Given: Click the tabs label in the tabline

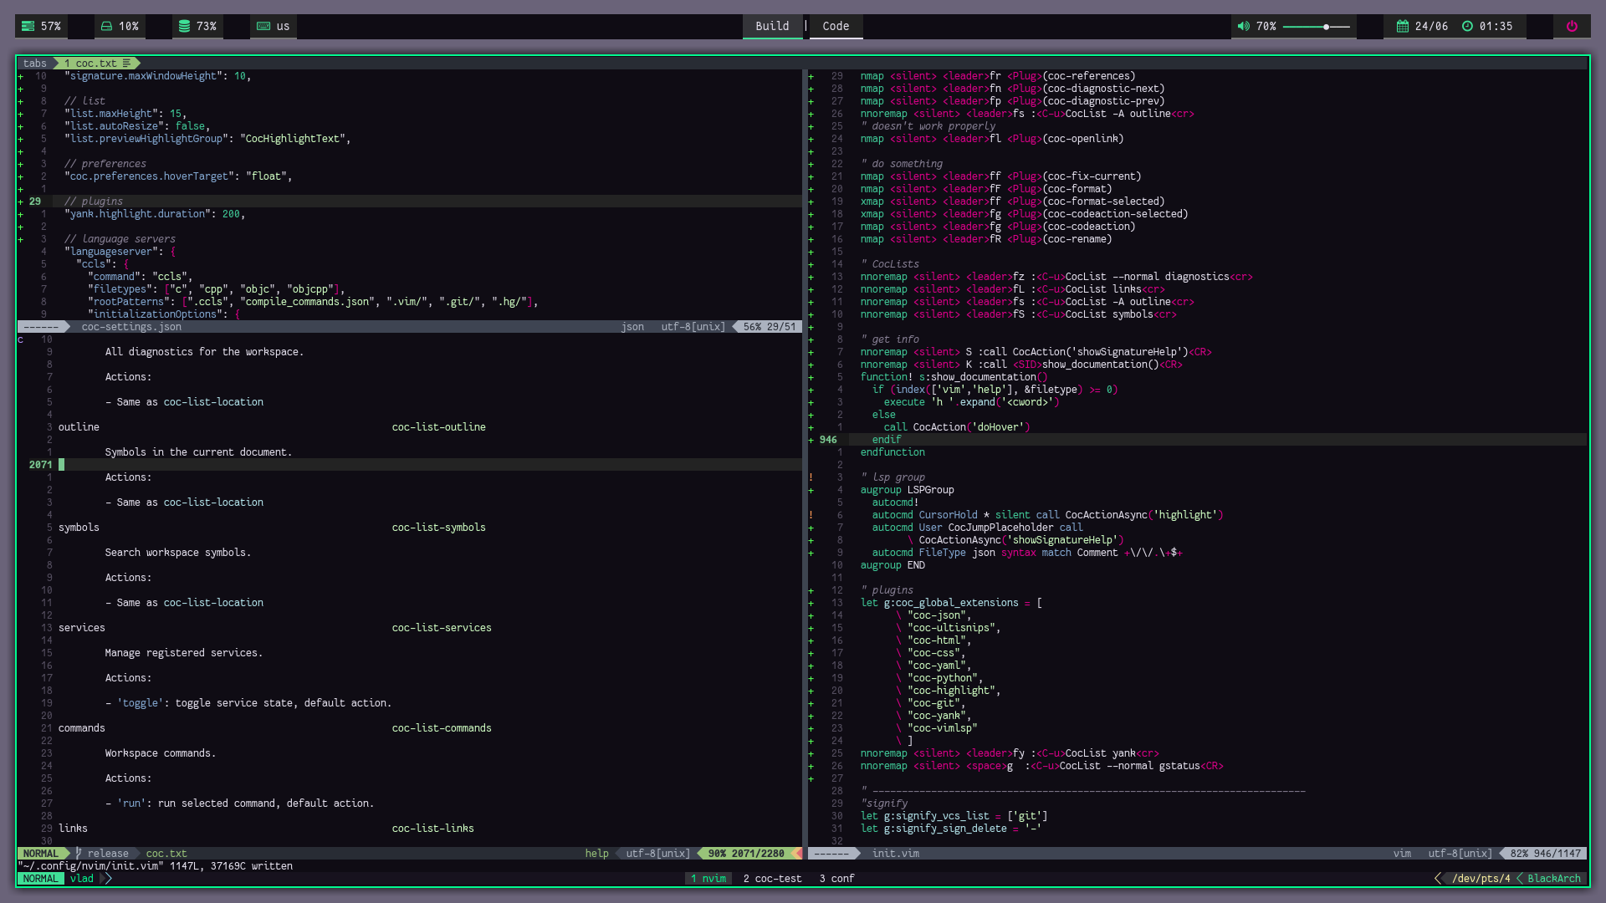Looking at the screenshot, I should click(35, 63).
